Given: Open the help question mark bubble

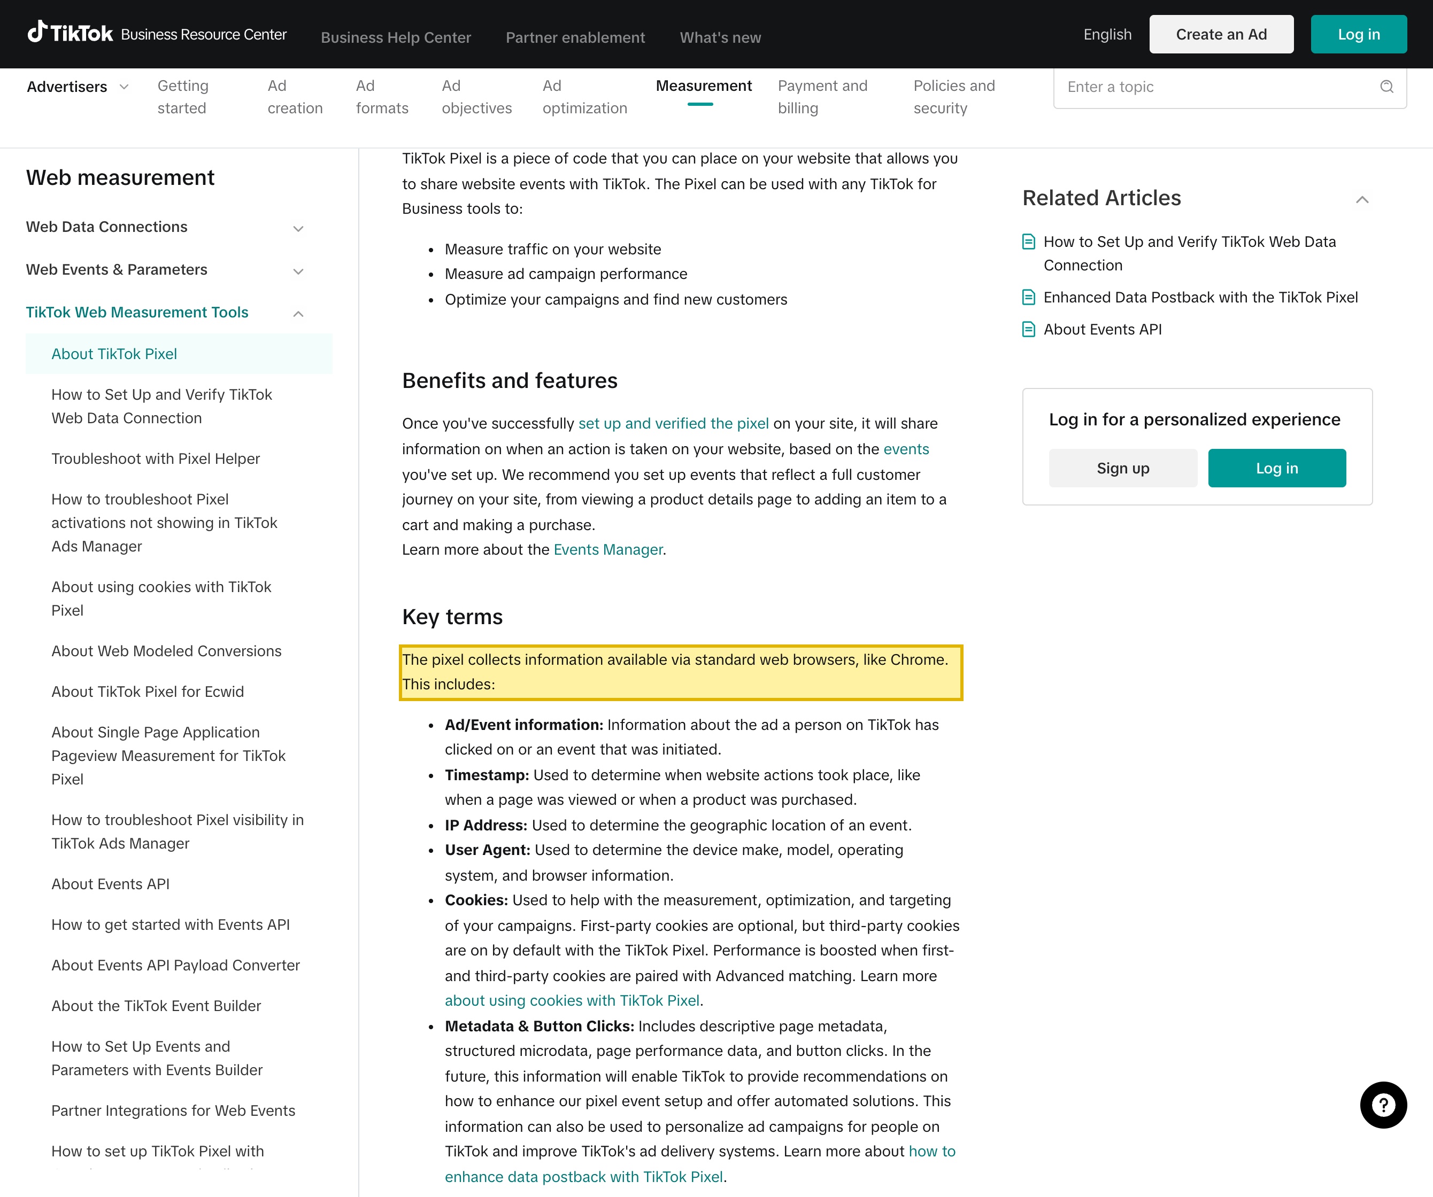Looking at the screenshot, I should pyautogui.click(x=1383, y=1105).
